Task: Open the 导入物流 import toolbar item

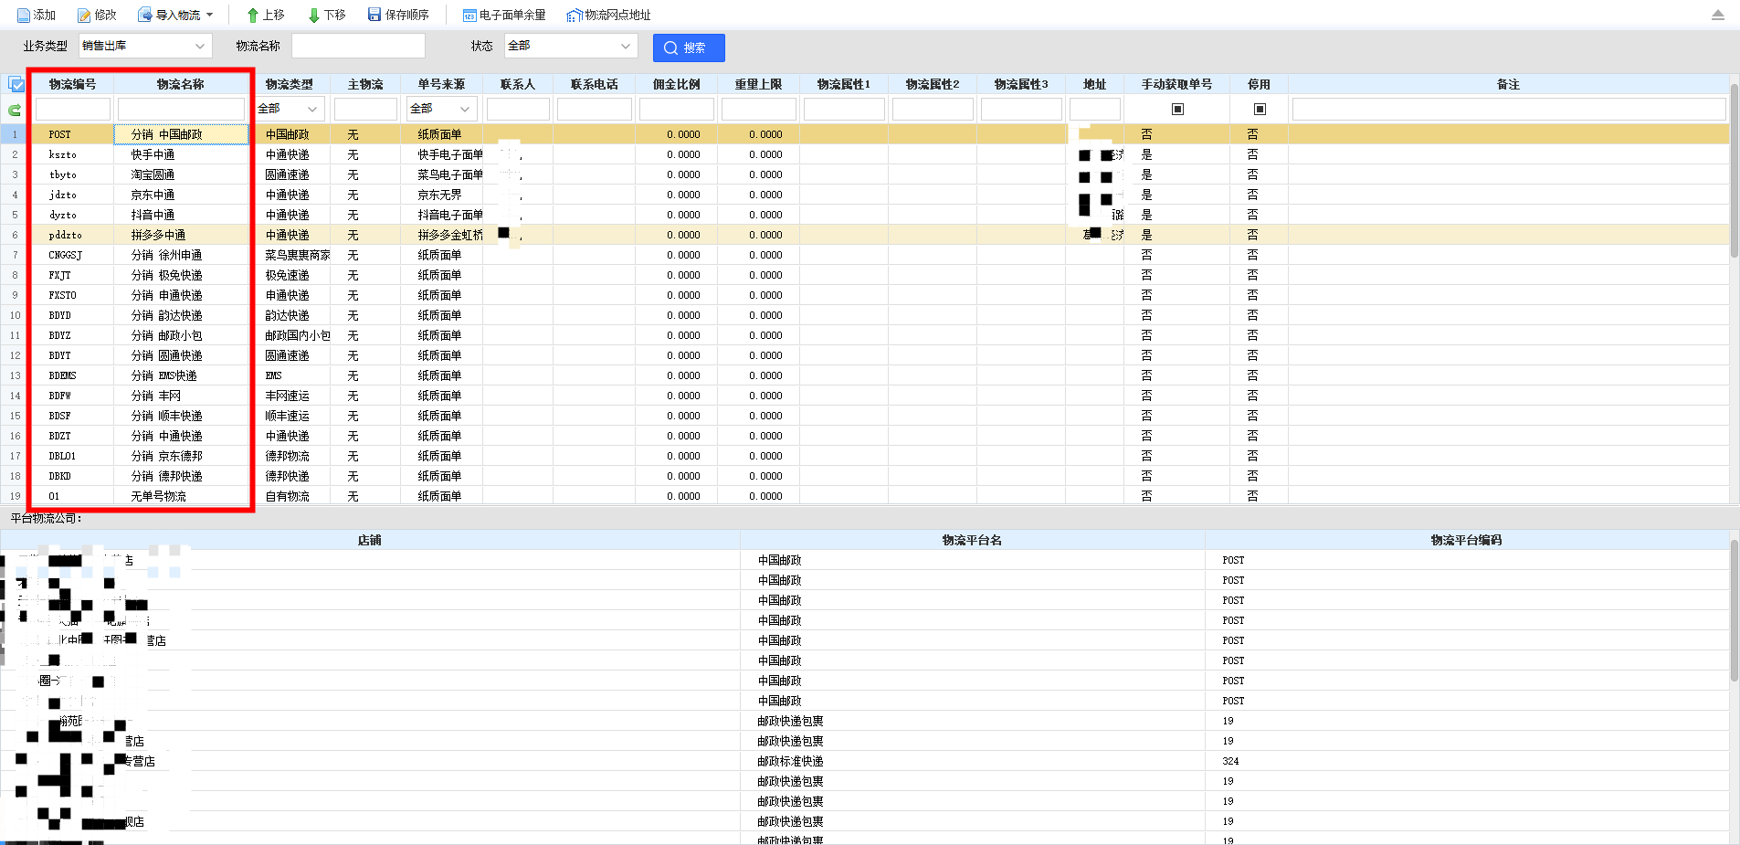Action: 175,16
